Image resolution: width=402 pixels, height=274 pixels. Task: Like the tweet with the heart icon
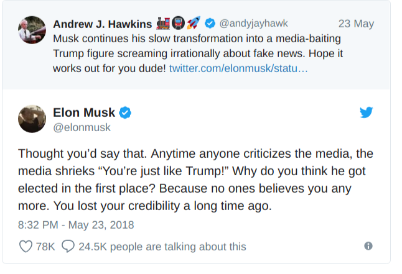[x=26, y=247]
